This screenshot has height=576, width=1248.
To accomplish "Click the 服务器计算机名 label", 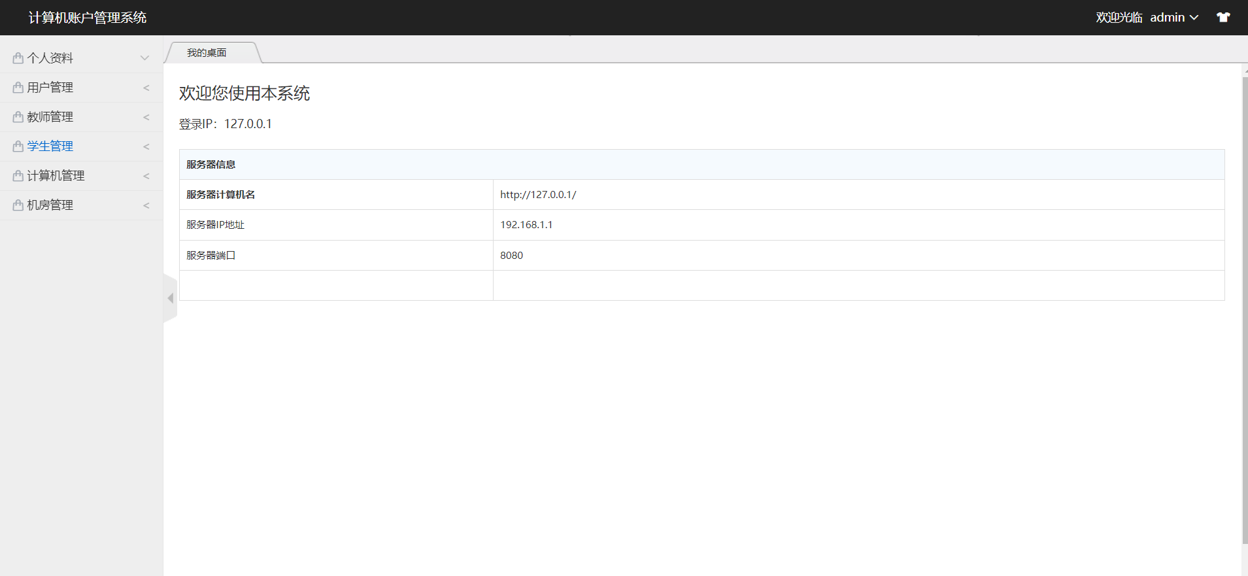I will (x=221, y=195).
